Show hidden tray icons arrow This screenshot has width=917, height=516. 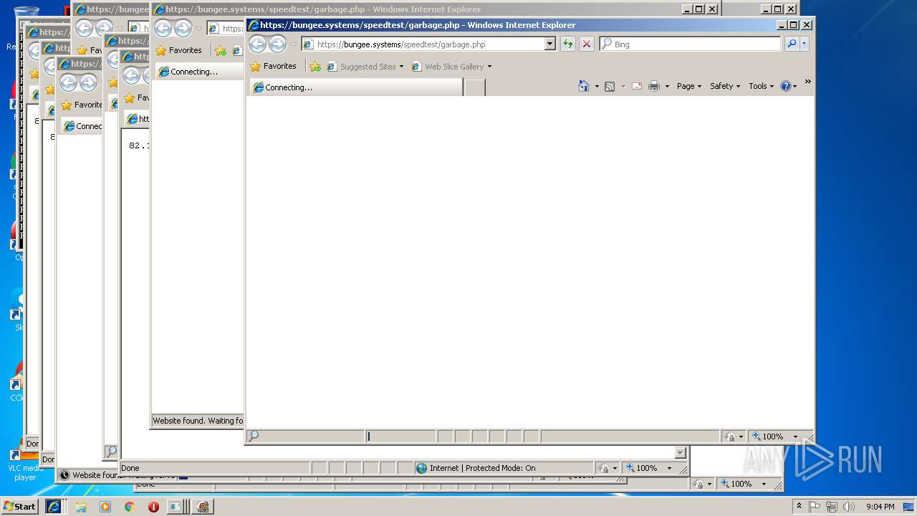pyautogui.click(x=799, y=506)
